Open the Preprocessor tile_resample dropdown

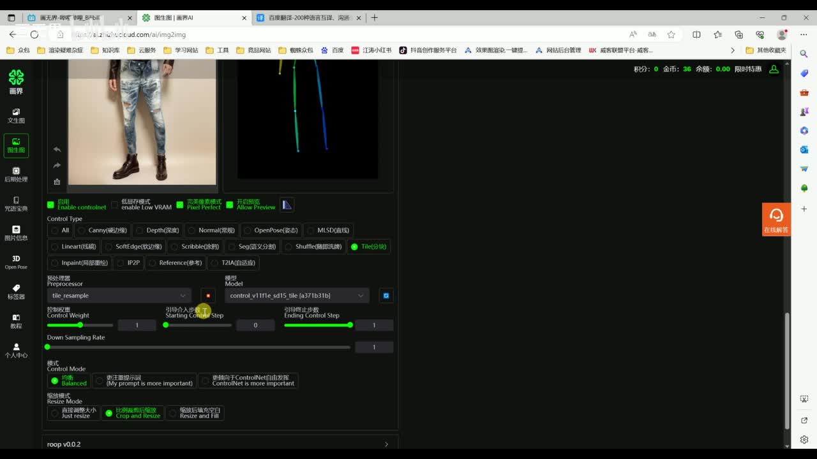(119, 296)
